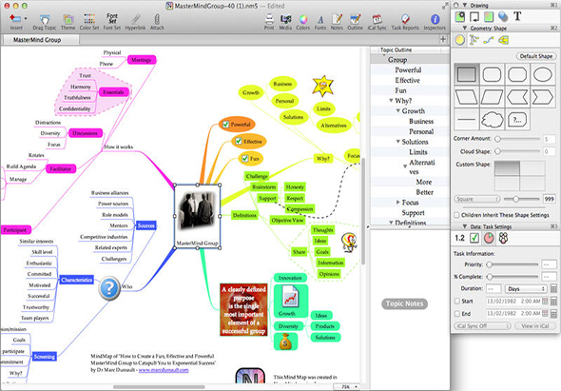Add a new map tab with plus
561x391 pixels.
point(443,39)
